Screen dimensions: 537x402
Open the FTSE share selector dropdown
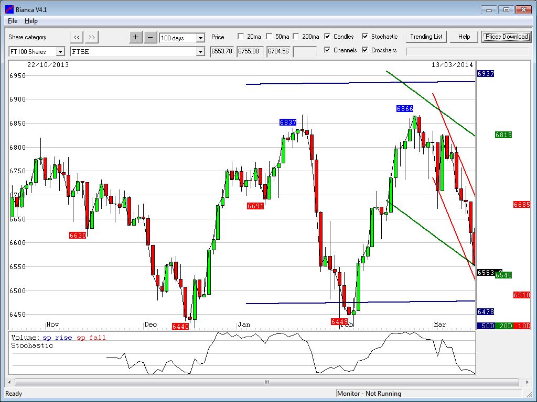(x=200, y=52)
